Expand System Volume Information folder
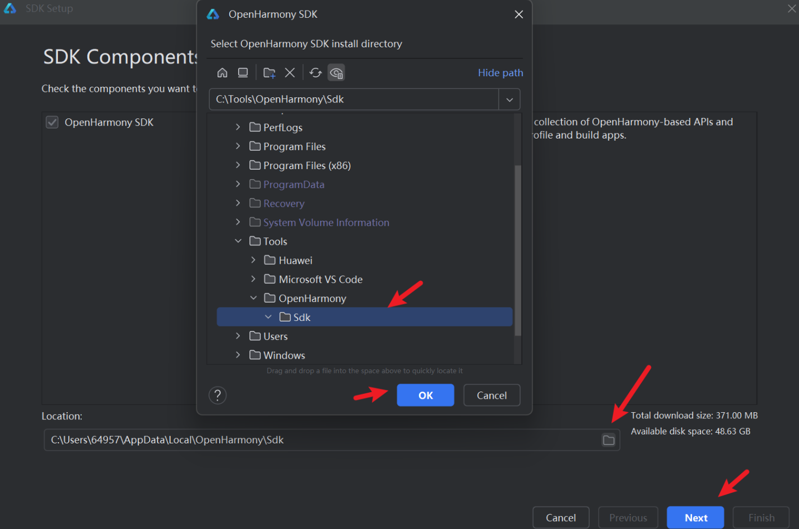This screenshot has height=529, width=799. [x=238, y=222]
